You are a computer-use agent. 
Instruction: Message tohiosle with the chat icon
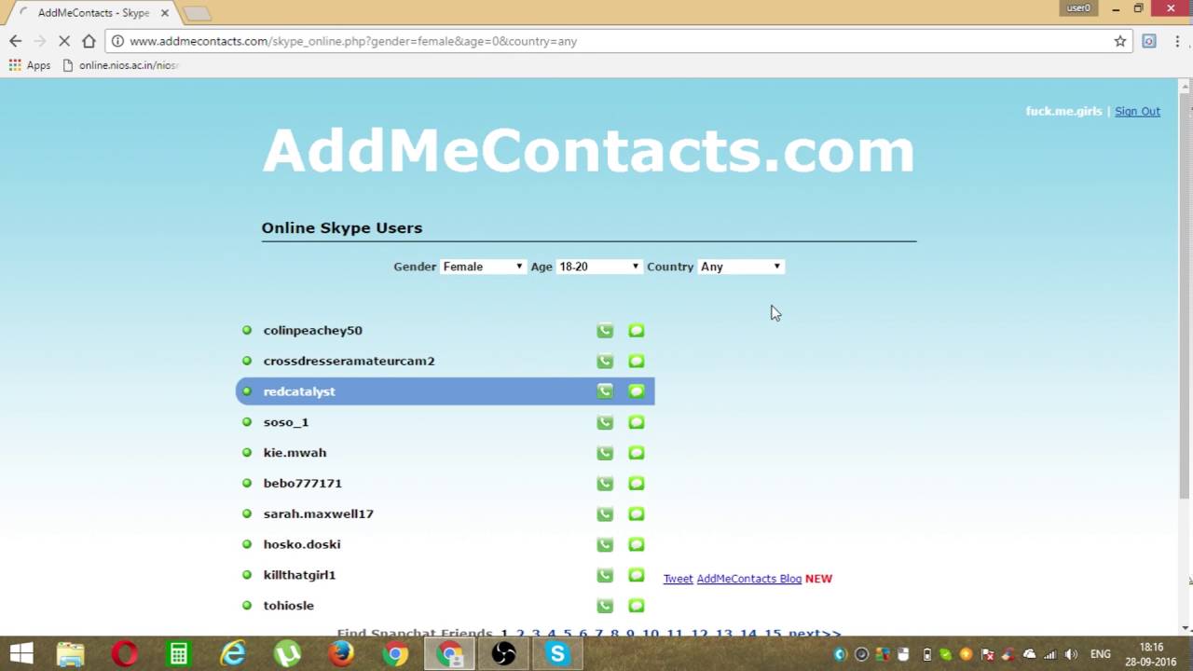(x=637, y=606)
